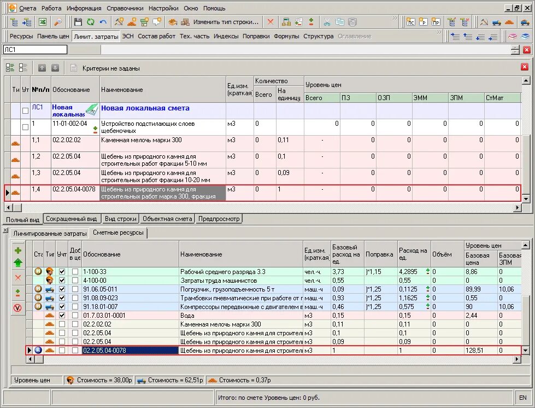Click the red X delete toolbar icon
Image resolution: width=535 pixels, height=408 pixels.
pyautogui.click(x=270, y=22)
